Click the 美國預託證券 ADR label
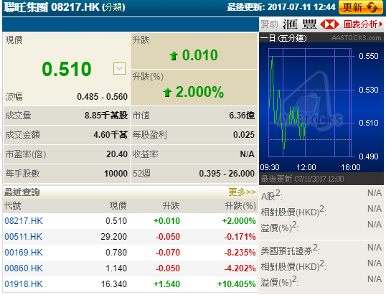 pyautogui.click(x=291, y=250)
